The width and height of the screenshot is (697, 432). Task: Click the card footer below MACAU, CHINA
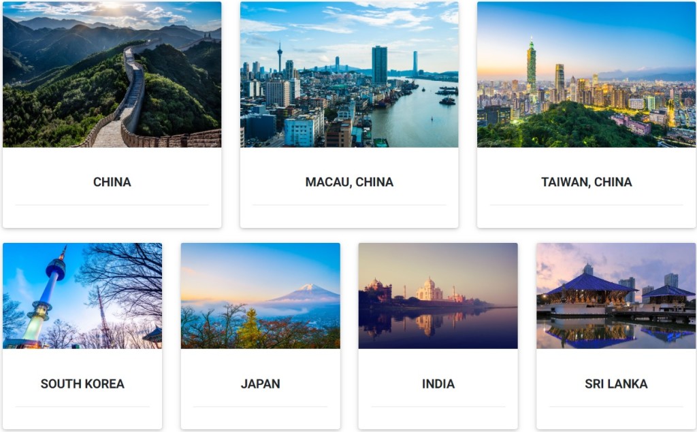349,216
